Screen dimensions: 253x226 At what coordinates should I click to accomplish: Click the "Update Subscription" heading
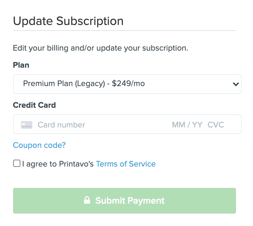68,21
